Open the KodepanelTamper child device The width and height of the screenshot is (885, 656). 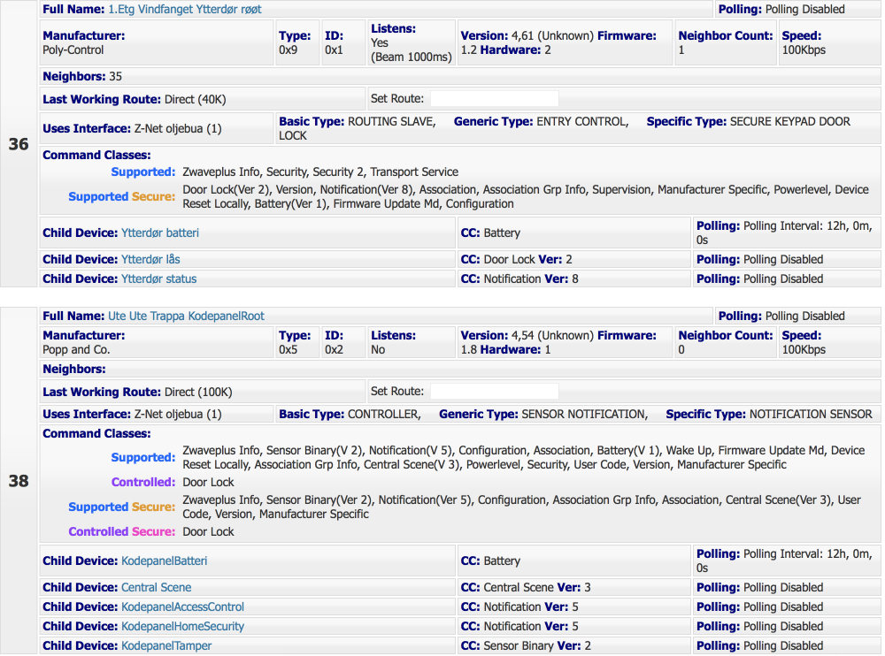pyautogui.click(x=165, y=646)
